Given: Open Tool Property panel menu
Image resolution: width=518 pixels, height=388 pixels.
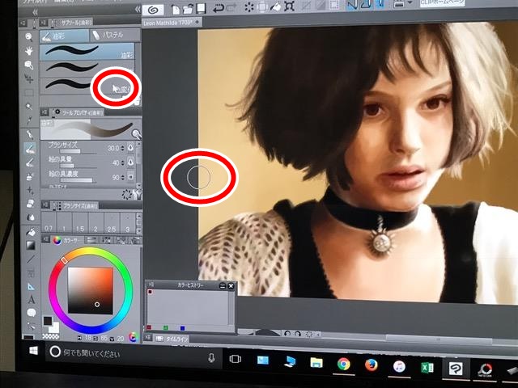Looking at the screenshot, I should point(45,112).
